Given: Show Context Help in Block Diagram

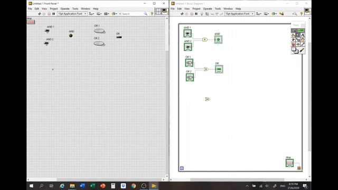Looking at the screenshot, I should click(x=302, y=14).
